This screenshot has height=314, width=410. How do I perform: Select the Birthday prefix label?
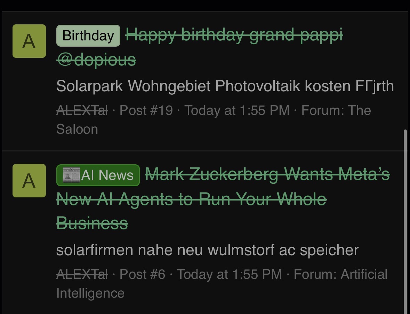tap(88, 36)
